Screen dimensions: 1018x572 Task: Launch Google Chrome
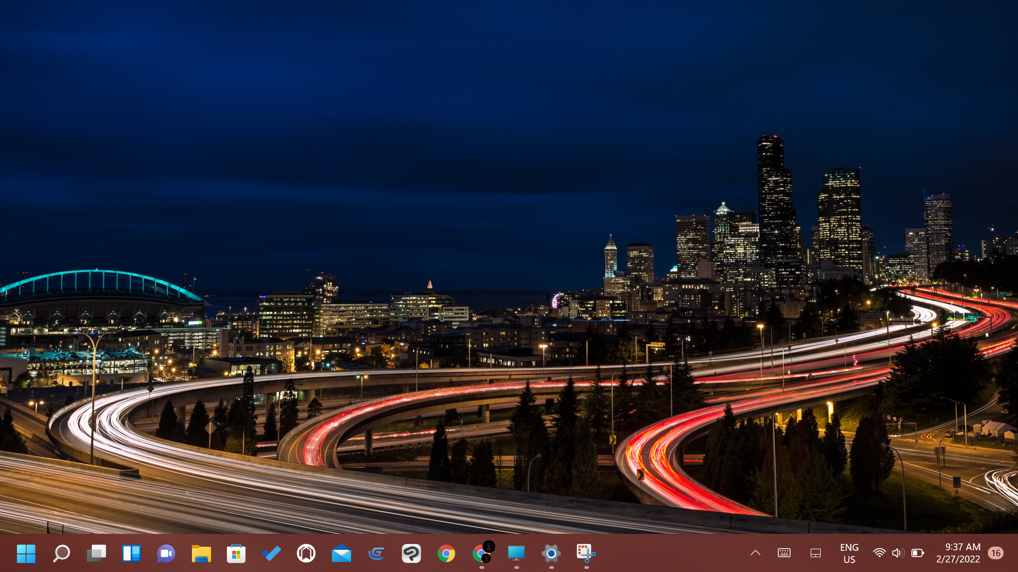(446, 553)
